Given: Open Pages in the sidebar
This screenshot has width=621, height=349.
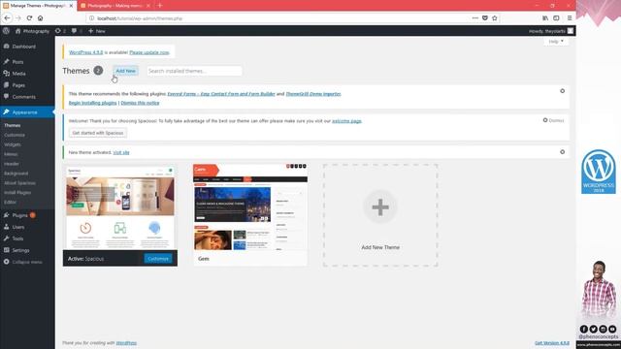Looking at the screenshot, I should pos(18,85).
